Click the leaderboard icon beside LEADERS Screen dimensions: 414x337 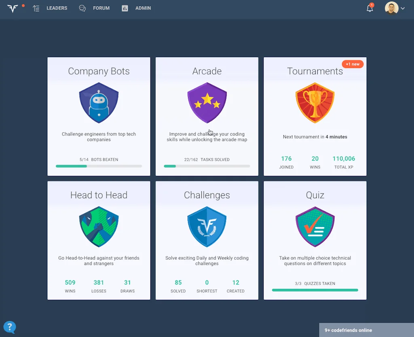(x=36, y=8)
